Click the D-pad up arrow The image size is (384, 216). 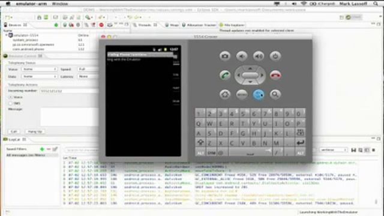(250, 68)
